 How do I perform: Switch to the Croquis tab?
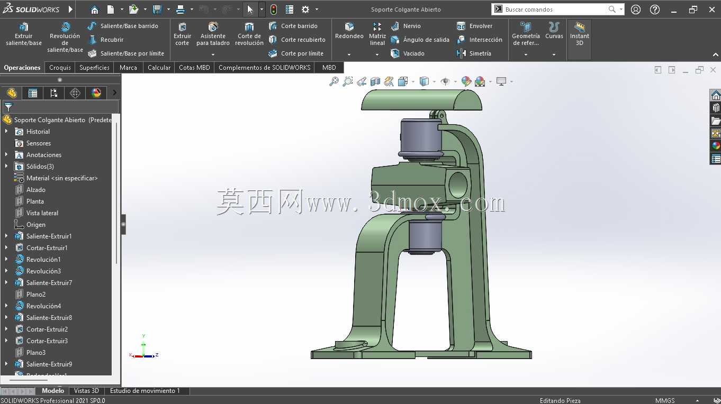tap(60, 68)
